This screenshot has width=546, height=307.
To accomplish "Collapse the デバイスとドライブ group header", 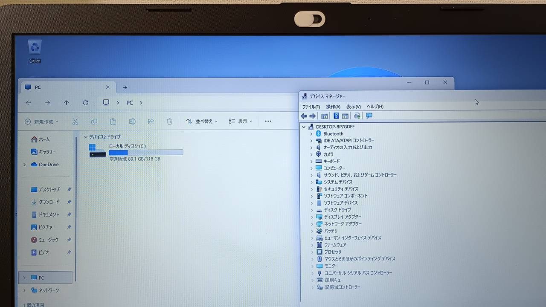I will 86,137.
